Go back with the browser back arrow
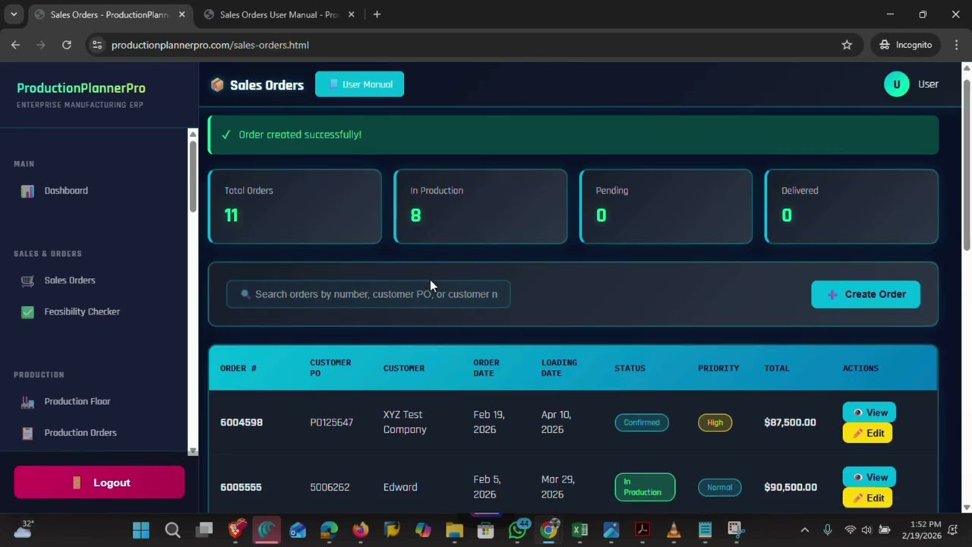 [15, 45]
